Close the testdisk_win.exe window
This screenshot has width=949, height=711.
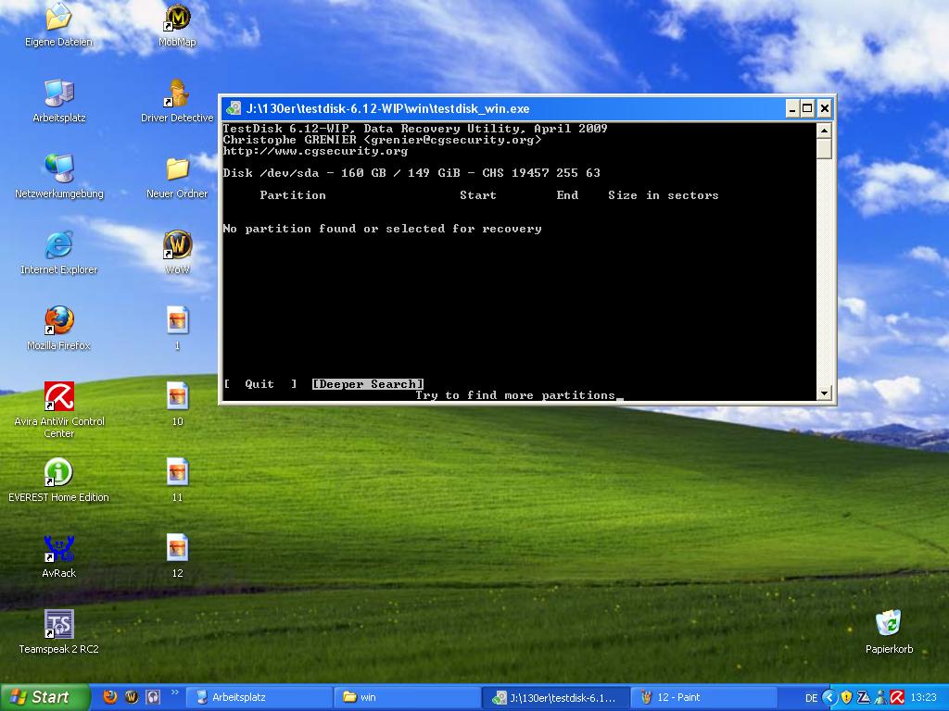click(824, 109)
